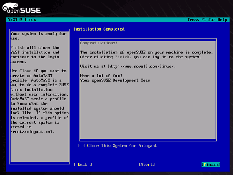This screenshot has height=175, width=233.
Task: Click the installation of openSUSE is complete sentence
Action: click(147, 53)
